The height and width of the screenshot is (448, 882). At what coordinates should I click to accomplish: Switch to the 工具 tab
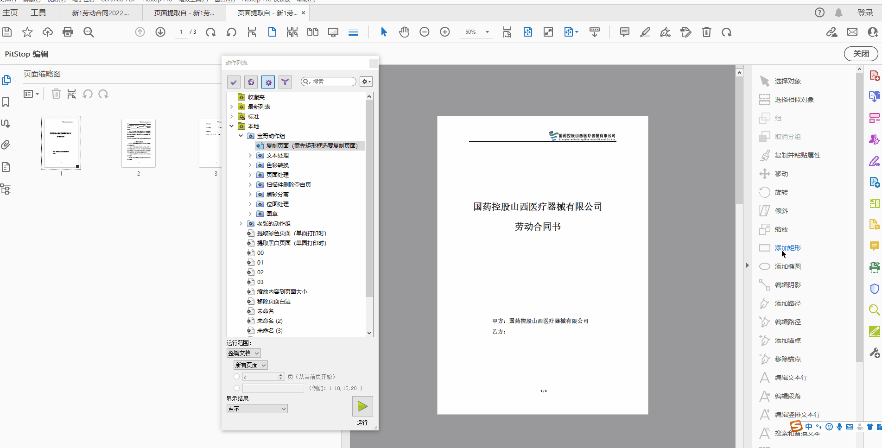click(39, 13)
